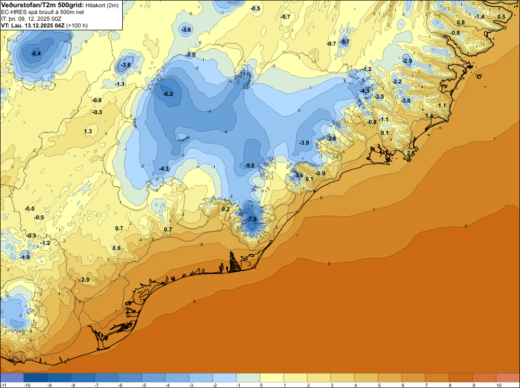The image size is (520, 388).
Task: Click the 2.6 coastal temperature label
Action: (411, 153)
